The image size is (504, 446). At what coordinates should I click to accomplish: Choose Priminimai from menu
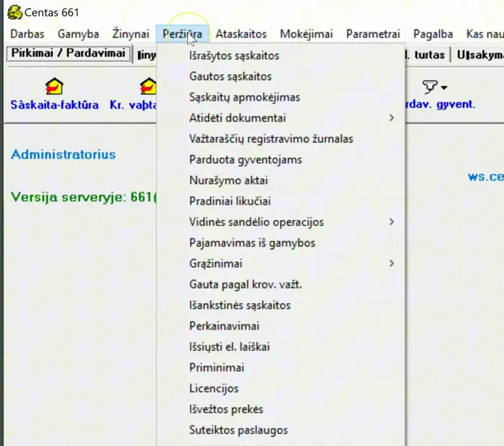281,368
